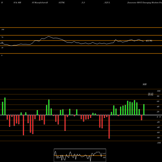Screen dimensions: 162x162
Task: Click the 'Innovator MSCI Emerging Markets' title
Action: click(145, 3)
